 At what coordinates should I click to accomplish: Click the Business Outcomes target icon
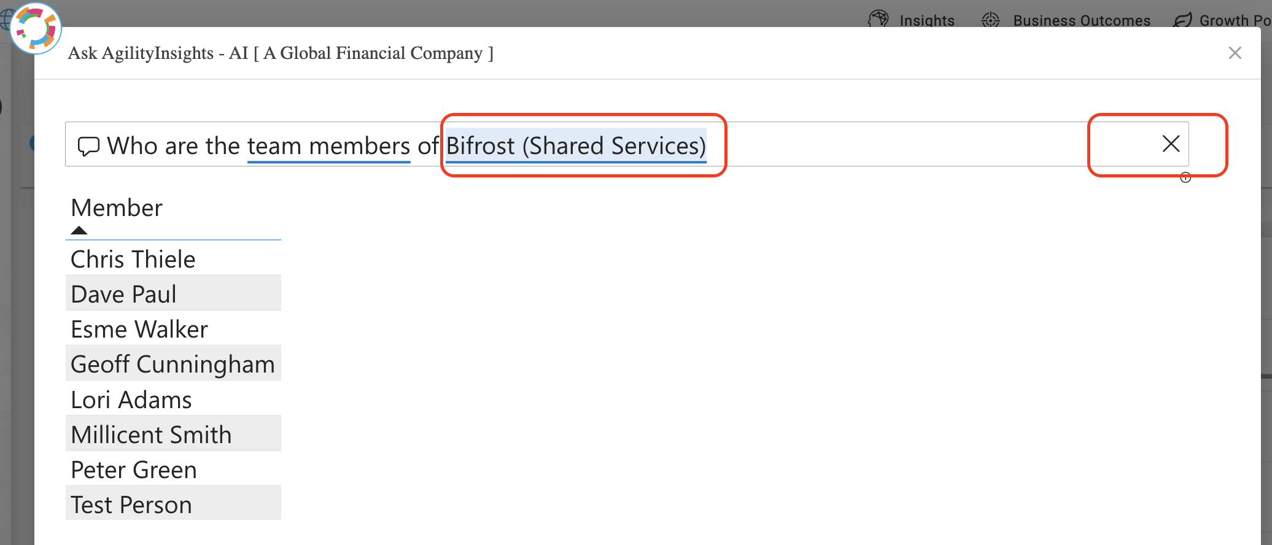point(991,20)
